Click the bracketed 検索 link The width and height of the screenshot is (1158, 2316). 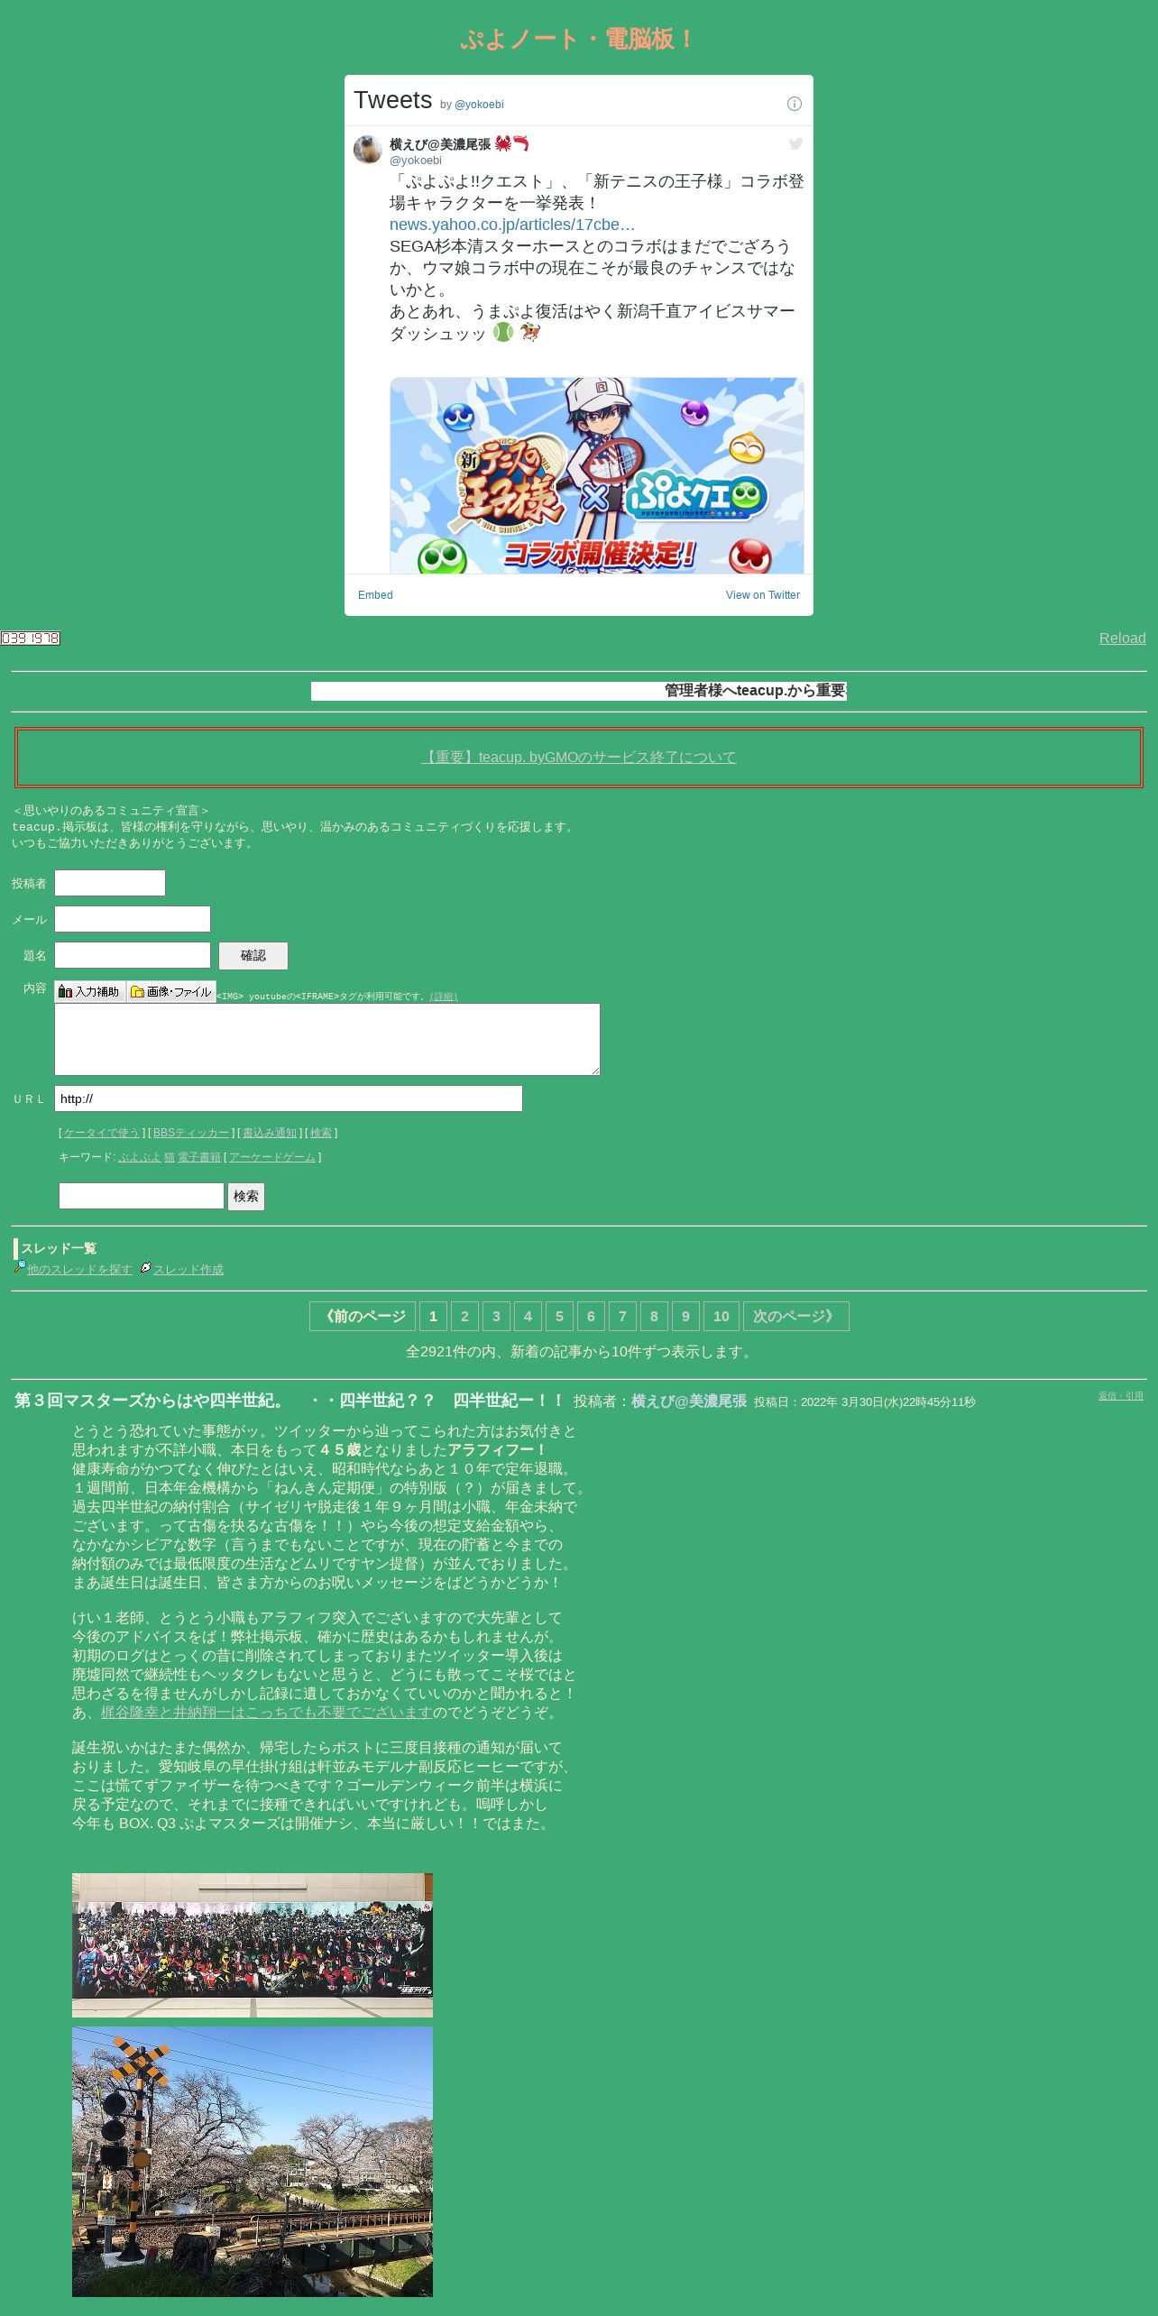(x=321, y=1133)
